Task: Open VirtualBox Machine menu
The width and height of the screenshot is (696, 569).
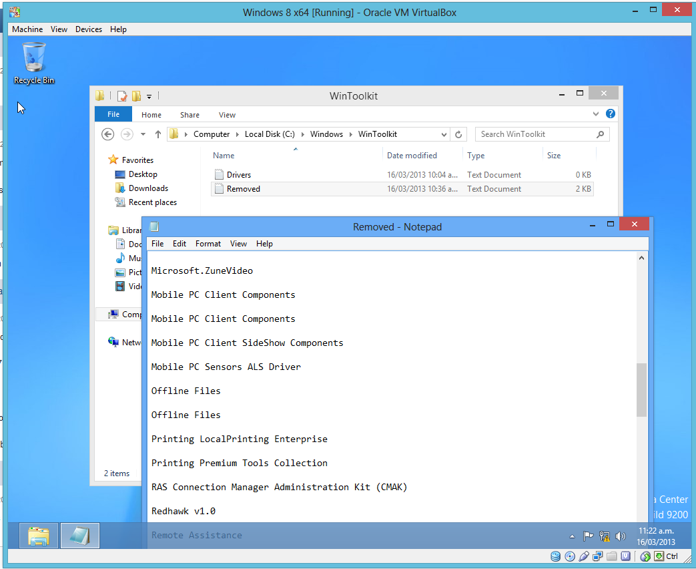Action: coord(27,29)
